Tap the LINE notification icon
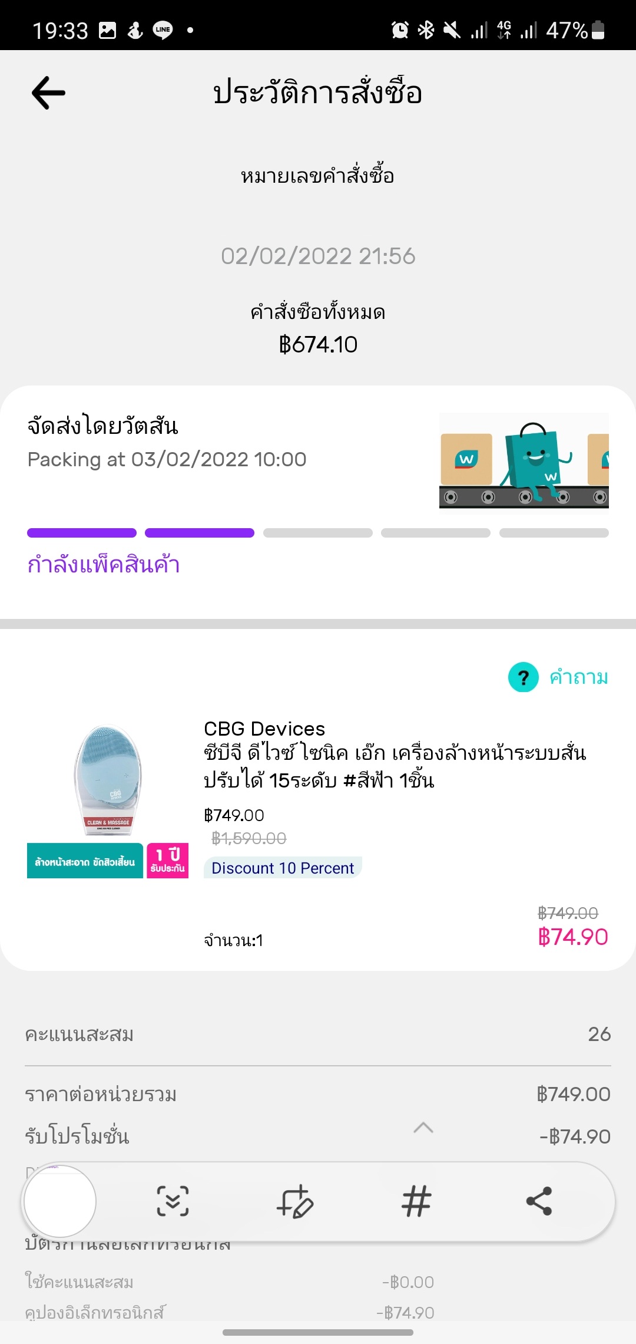Image resolution: width=636 pixels, height=1344 pixels. tap(163, 29)
